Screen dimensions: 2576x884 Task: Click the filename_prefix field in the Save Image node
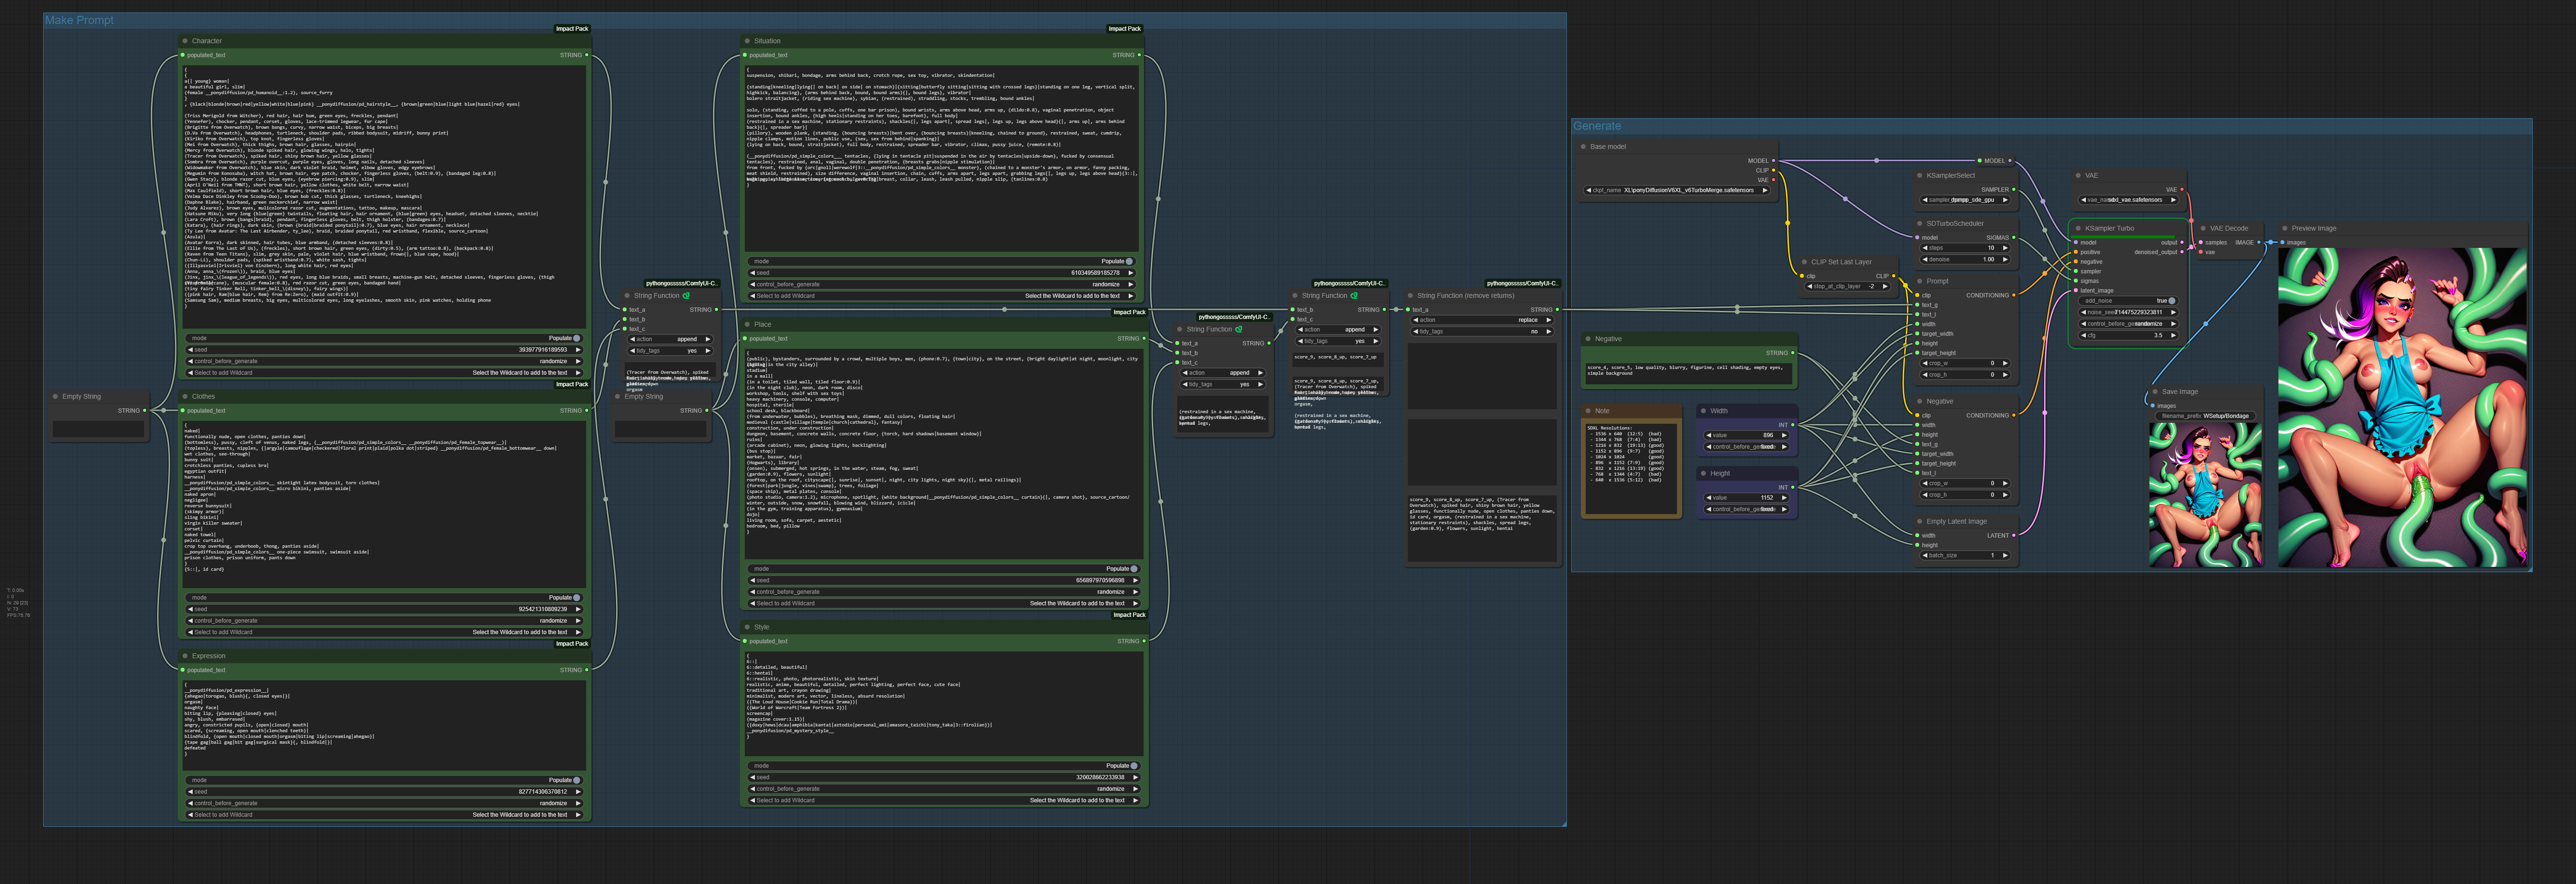pos(2205,416)
